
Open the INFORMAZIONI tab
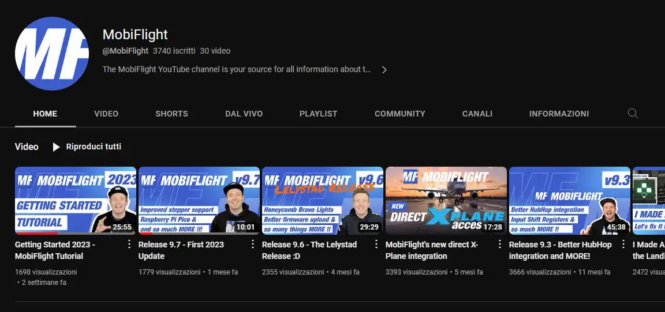point(559,114)
